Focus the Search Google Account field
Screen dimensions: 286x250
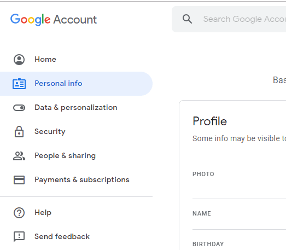[x=229, y=19]
